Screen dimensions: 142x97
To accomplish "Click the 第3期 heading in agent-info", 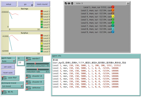I will point(55,60).
